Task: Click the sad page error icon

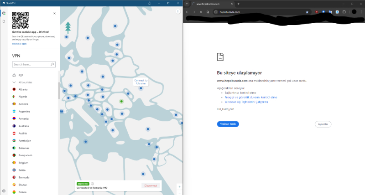Action: [x=220, y=56]
